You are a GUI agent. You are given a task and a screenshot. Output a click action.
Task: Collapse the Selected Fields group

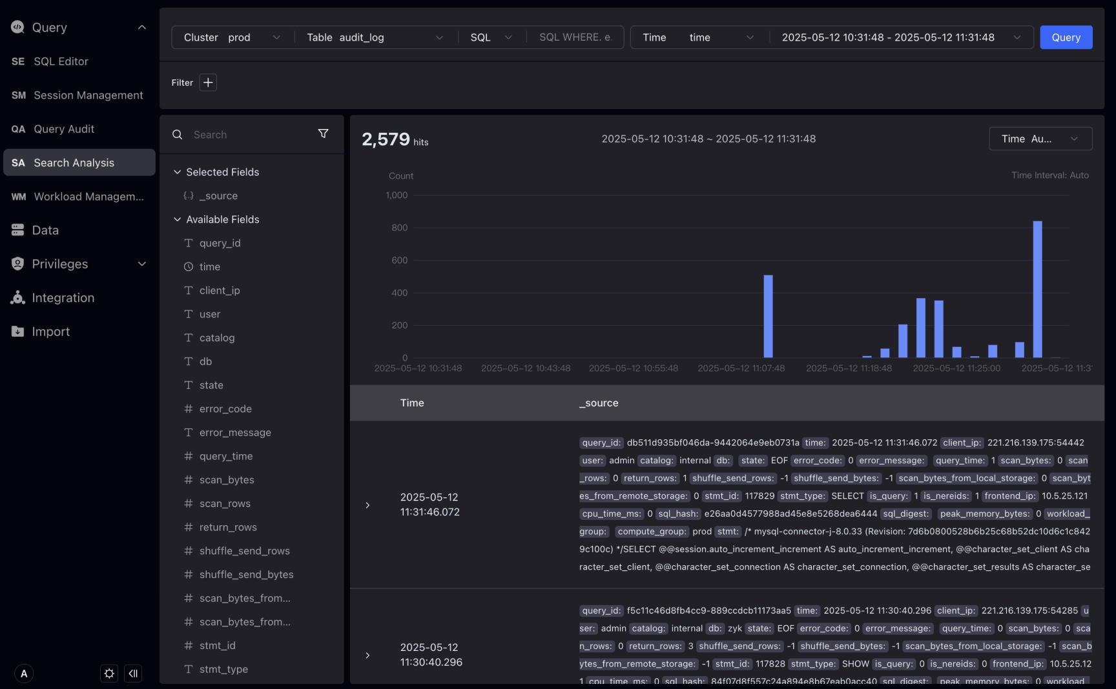[x=178, y=172]
